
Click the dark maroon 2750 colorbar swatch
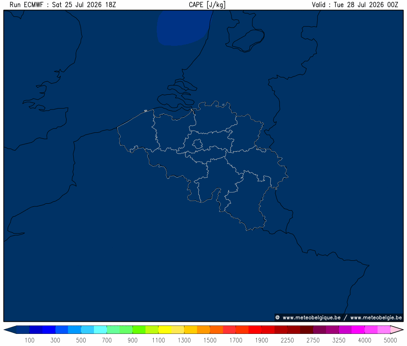point(307,330)
